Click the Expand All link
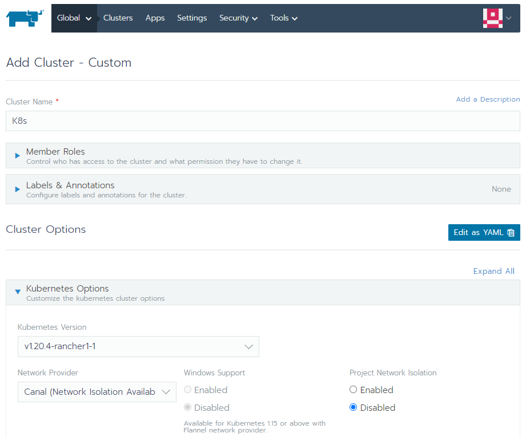Viewport: 530px width, 437px height. 493,271
